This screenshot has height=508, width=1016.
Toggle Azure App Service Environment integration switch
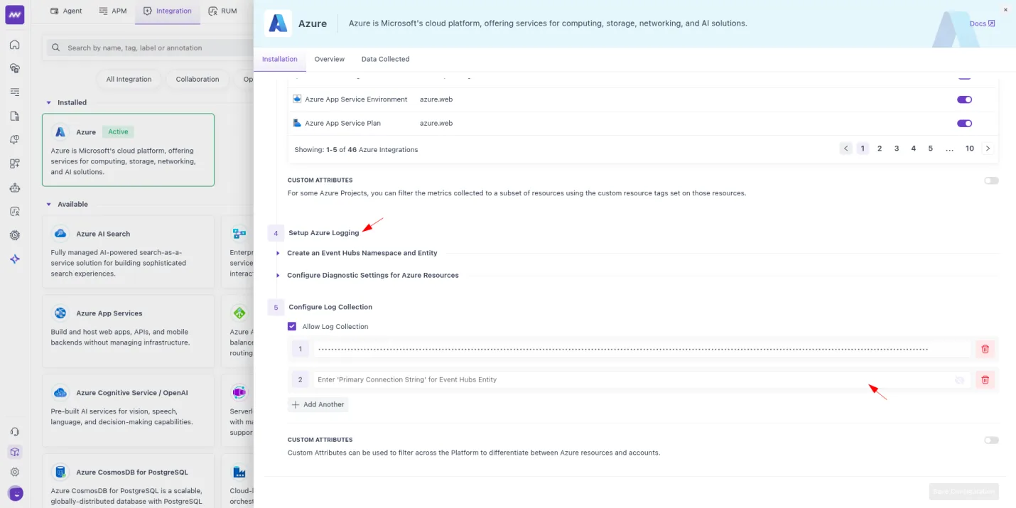(x=964, y=99)
